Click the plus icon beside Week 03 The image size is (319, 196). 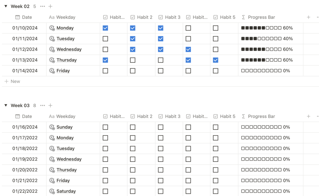click(x=50, y=106)
